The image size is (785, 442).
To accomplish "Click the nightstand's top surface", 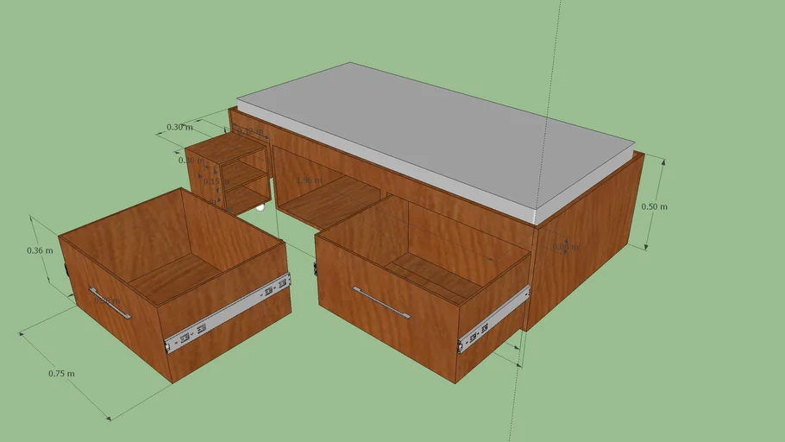I will click(x=225, y=148).
